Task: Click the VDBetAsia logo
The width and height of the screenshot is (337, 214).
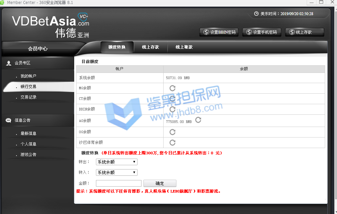Action: pos(50,26)
